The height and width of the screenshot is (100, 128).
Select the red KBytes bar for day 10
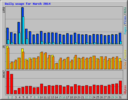(x=42, y=89)
